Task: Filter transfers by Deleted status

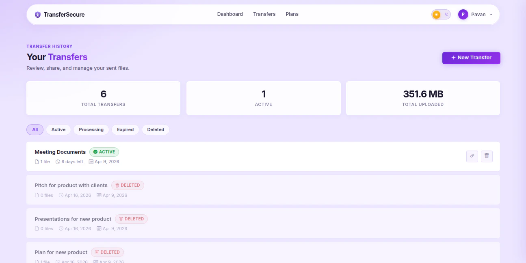Action: [156, 129]
